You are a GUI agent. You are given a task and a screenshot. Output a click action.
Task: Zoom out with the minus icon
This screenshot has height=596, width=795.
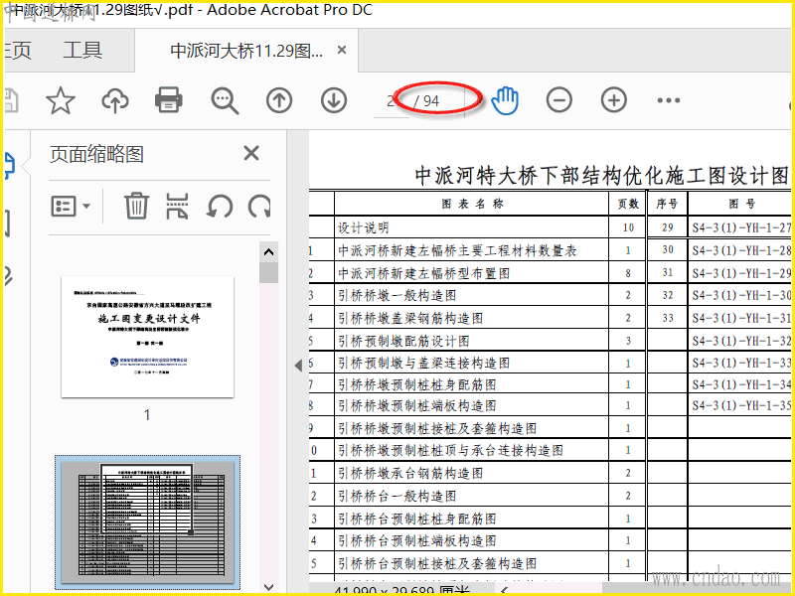[x=559, y=100]
